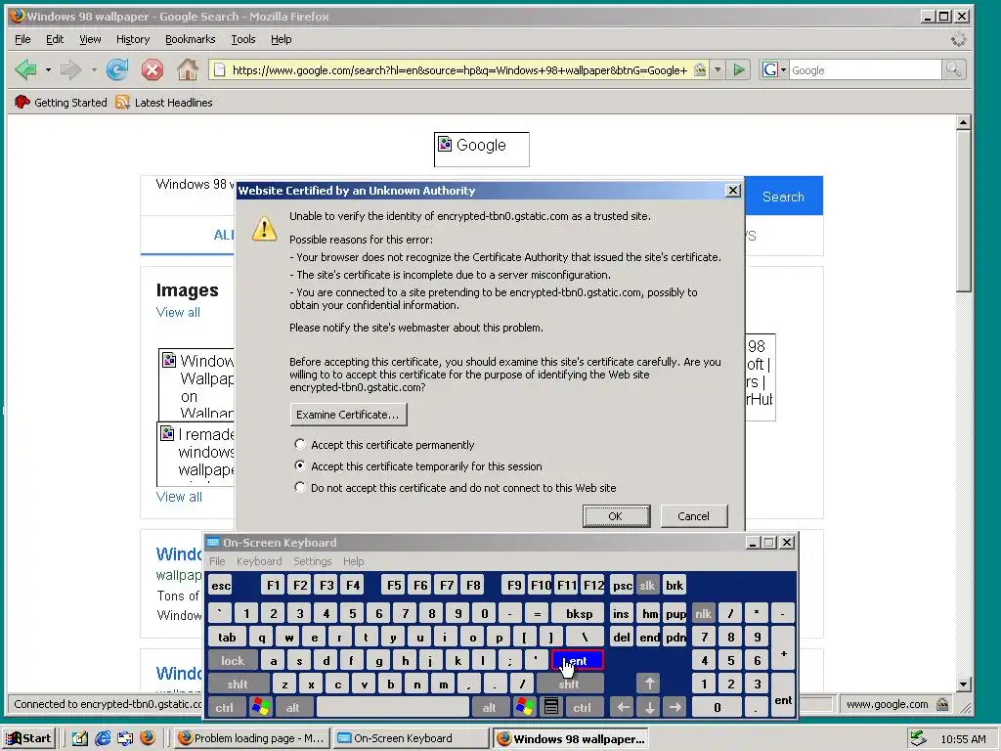Image resolution: width=1001 pixels, height=751 pixels.
Task: Open the On-Screen Keyboard Keyboard menu
Action: pos(258,561)
